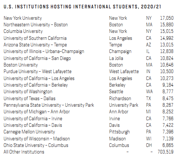181x159 pixels.
Task: Select University of Illinois – Urbana-Champaign entry
Action: click(x=44, y=52)
